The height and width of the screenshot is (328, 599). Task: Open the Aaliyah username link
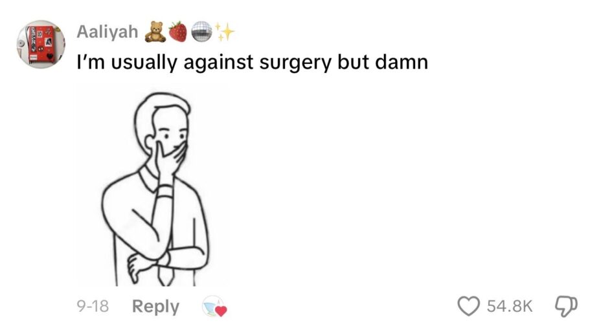click(x=107, y=31)
